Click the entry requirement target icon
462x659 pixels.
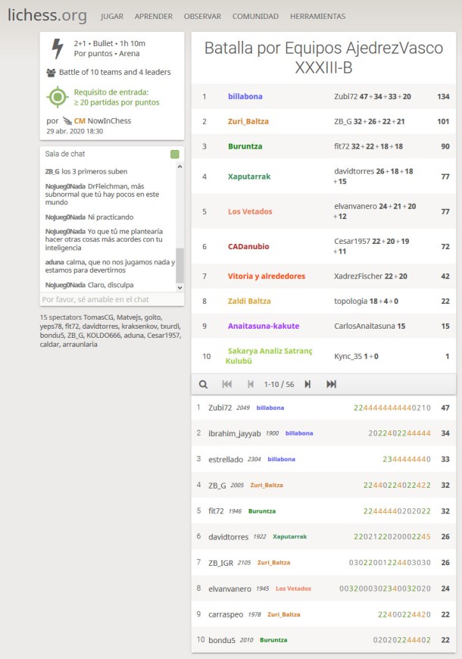point(58,97)
